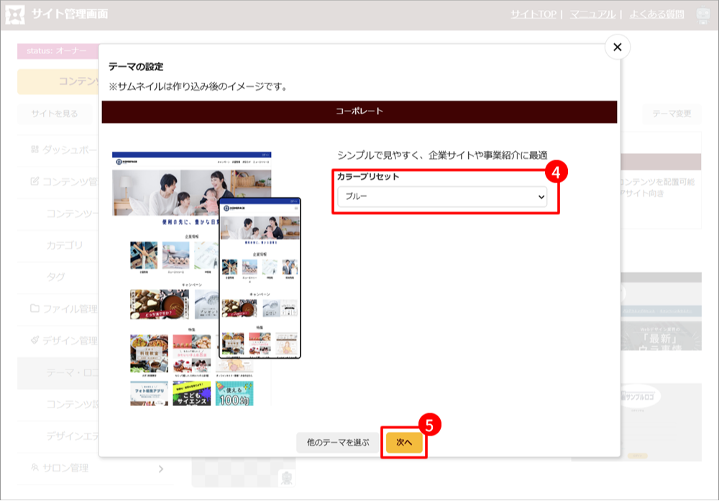Go to よくある質問 link
Image resolution: width=719 pixels, height=501 pixels.
pyautogui.click(x=656, y=14)
